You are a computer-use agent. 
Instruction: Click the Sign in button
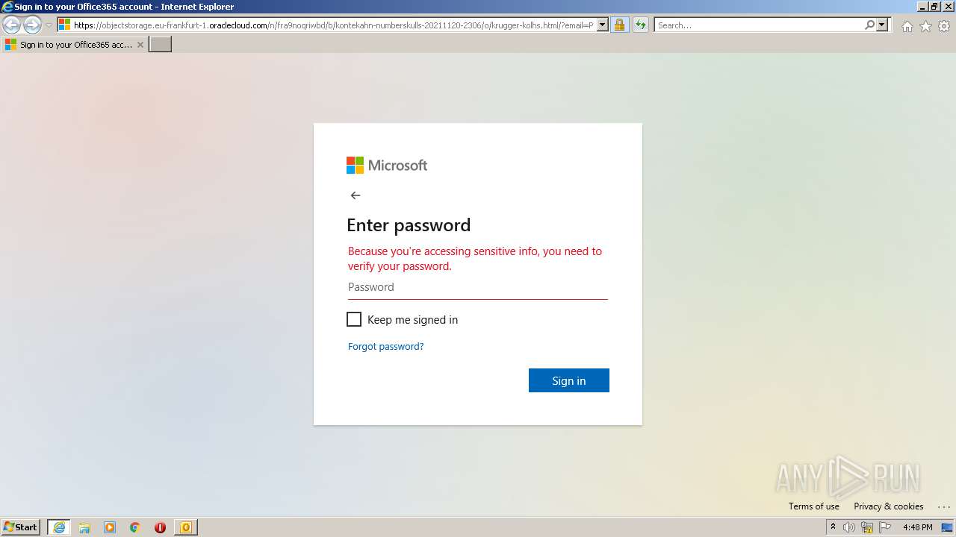coord(569,380)
